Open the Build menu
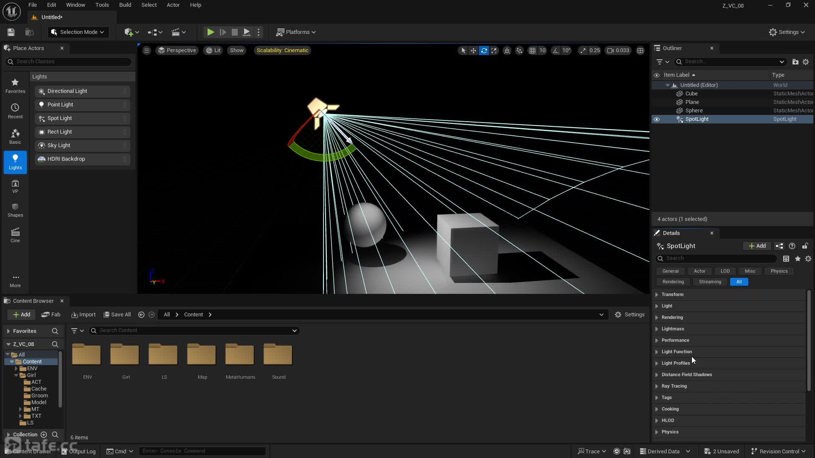This screenshot has width=815, height=458. [125, 5]
